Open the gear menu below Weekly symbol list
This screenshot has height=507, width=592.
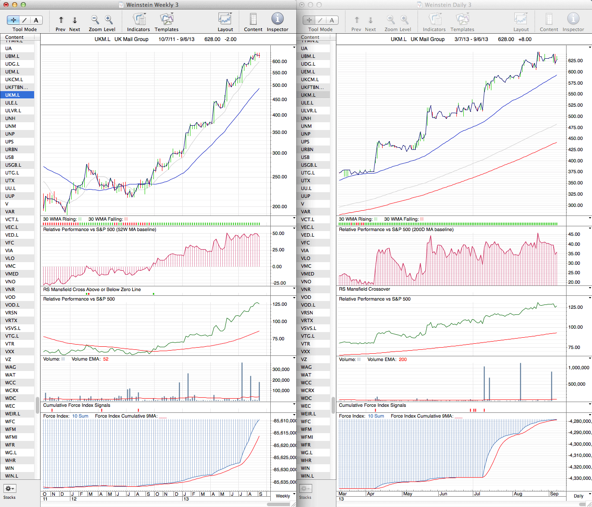(x=9, y=488)
